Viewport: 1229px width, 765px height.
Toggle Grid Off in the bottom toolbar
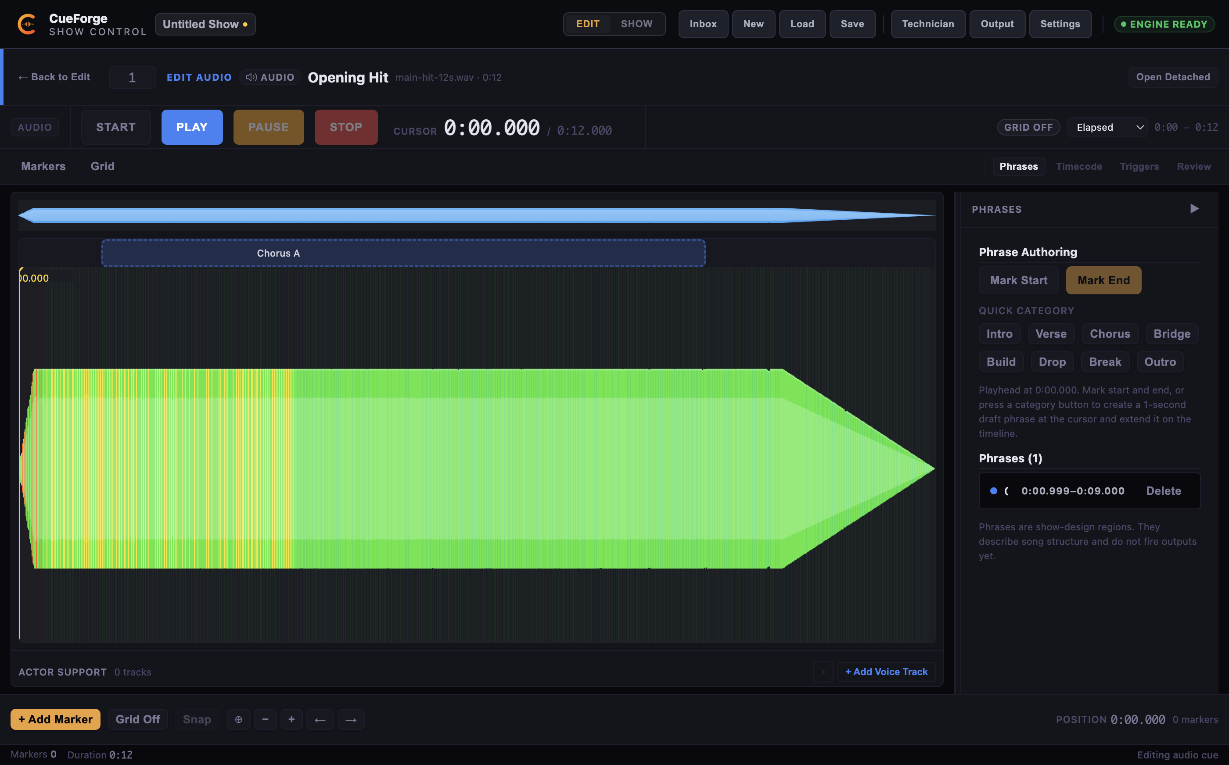pyautogui.click(x=138, y=719)
